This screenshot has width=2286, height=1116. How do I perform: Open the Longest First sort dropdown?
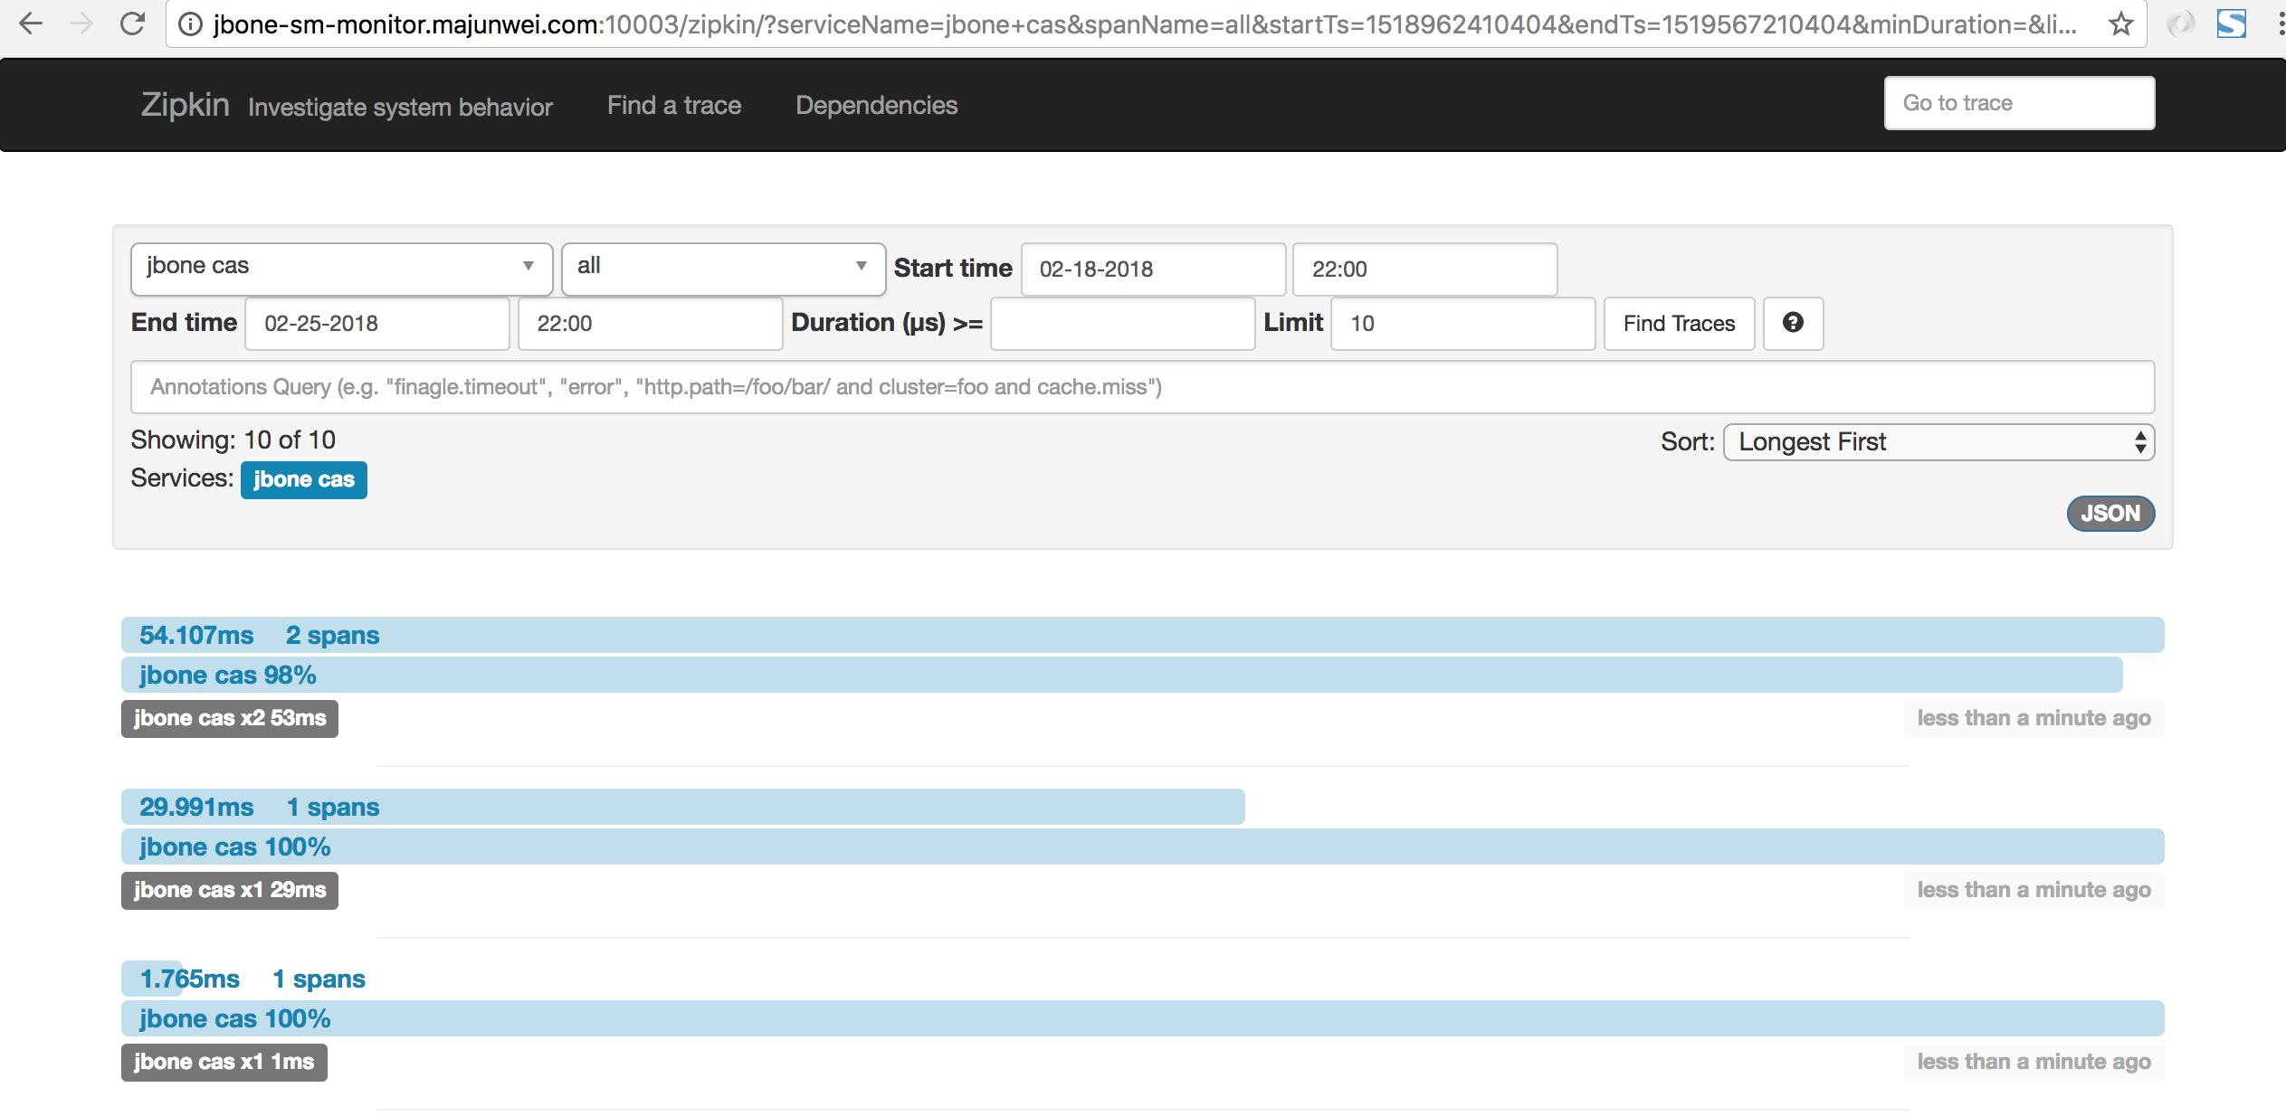(1938, 442)
